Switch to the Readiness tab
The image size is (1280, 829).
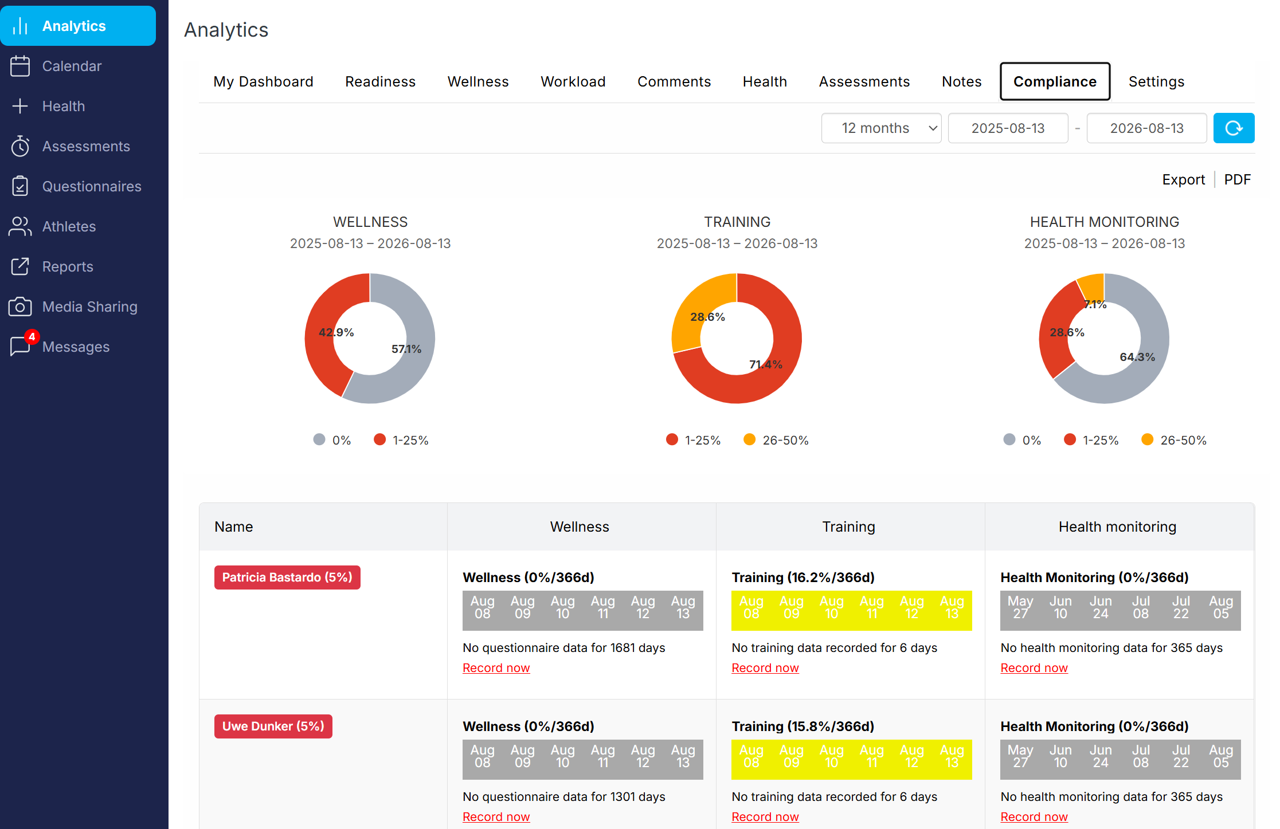pyautogui.click(x=380, y=82)
